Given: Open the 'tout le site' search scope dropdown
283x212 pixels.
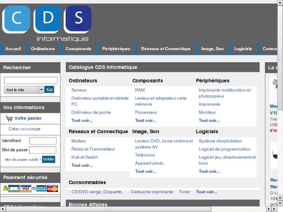Looking at the screenshot, I should click(24, 90).
